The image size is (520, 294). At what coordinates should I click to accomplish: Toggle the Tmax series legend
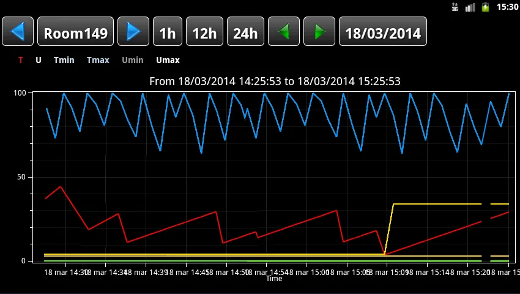click(x=98, y=60)
